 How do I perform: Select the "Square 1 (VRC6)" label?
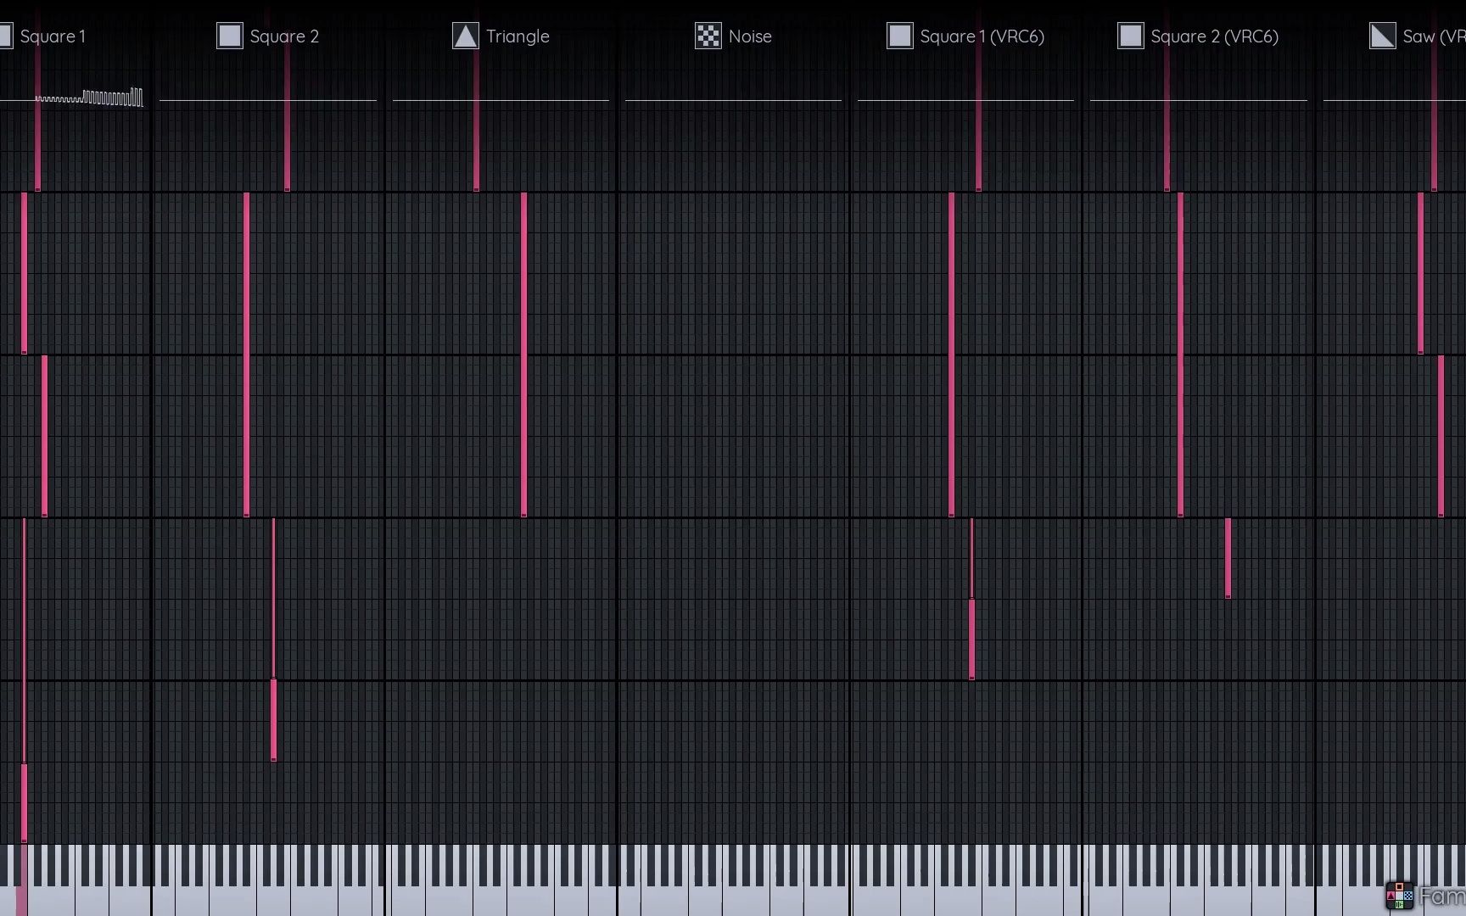(x=982, y=36)
